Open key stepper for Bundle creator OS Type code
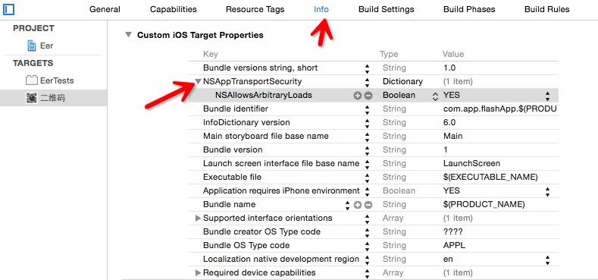The width and height of the screenshot is (598, 280). point(367,232)
